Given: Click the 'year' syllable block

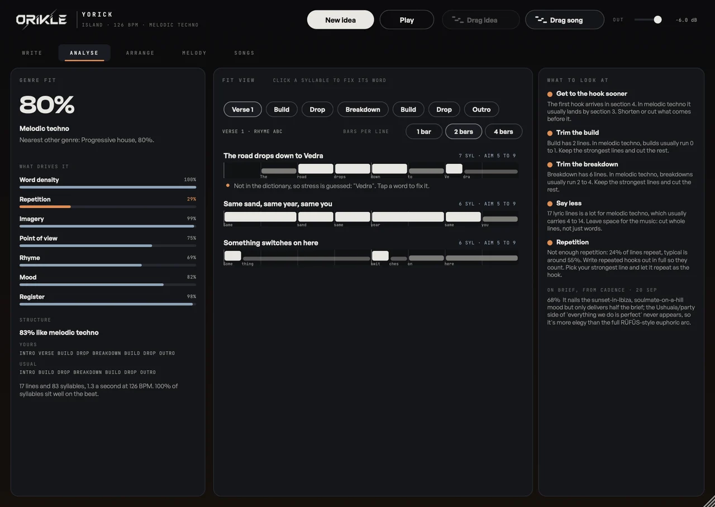Looking at the screenshot, I should (x=408, y=217).
